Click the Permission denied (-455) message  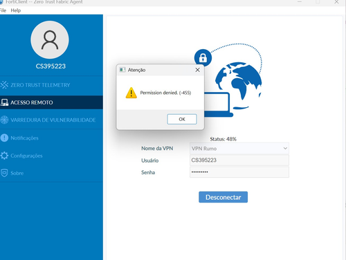click(x=165, y=93)
